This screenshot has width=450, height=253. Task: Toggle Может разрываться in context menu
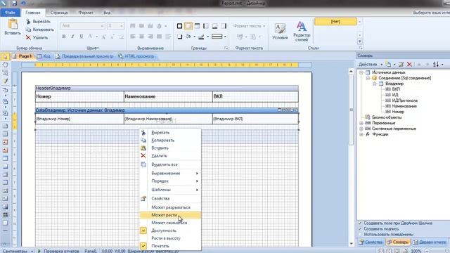[170, 207]
